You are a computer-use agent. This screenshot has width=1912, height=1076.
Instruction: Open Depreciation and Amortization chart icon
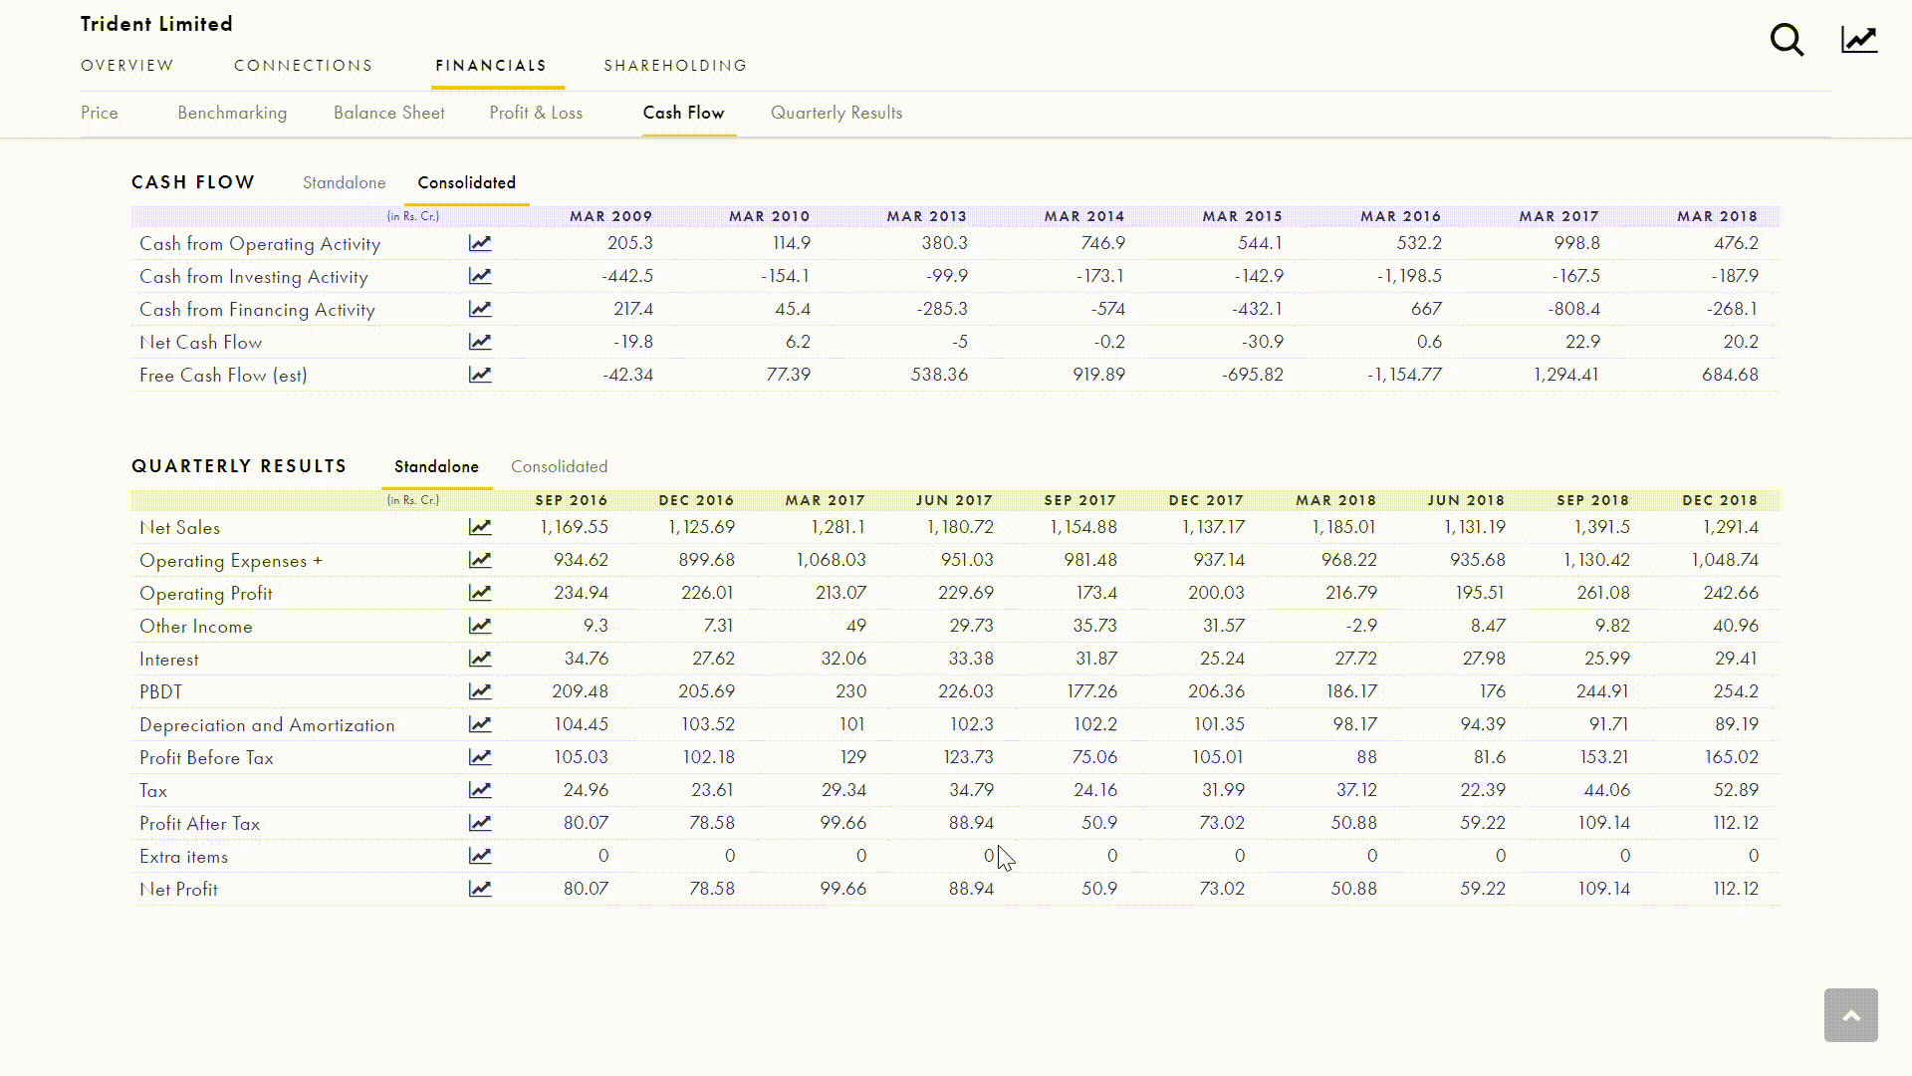click(x=480, y=724)
